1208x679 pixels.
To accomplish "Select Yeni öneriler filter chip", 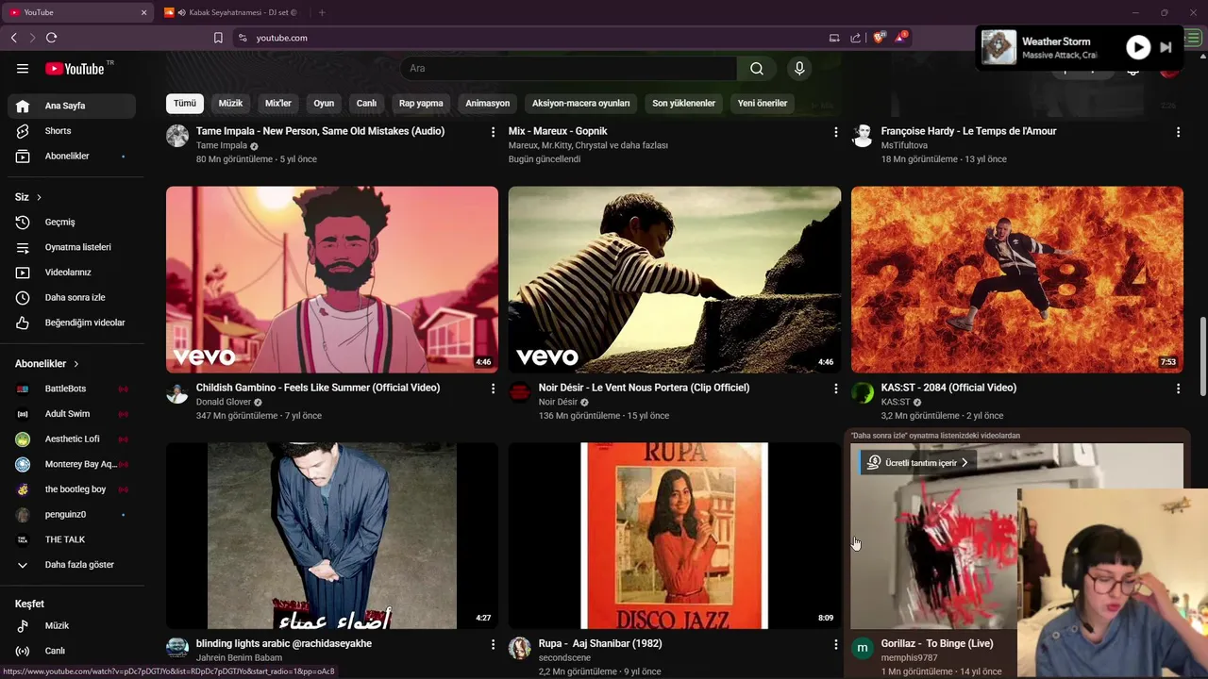I will pos(763,103).
